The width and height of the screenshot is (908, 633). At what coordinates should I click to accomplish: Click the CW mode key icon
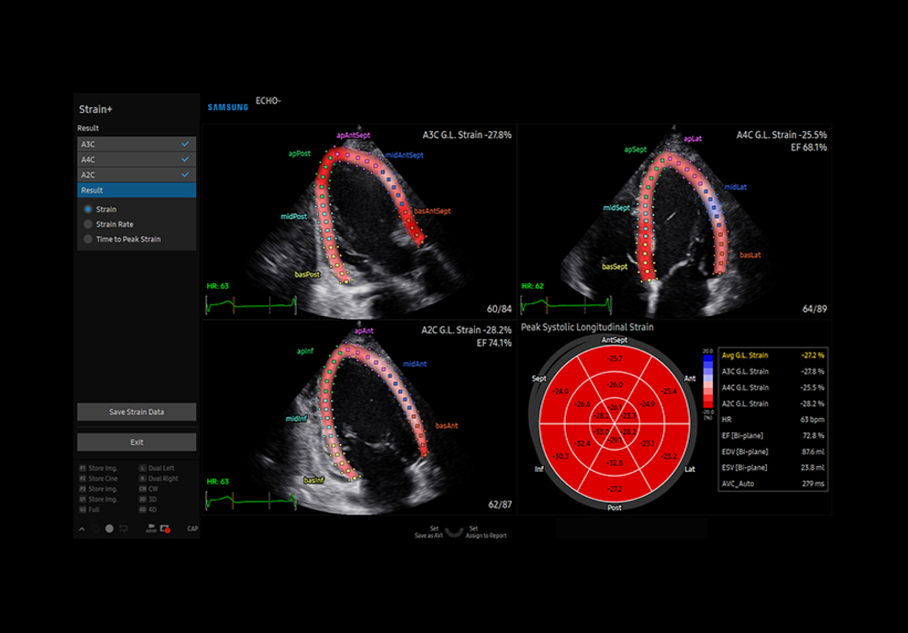(142, 489)
